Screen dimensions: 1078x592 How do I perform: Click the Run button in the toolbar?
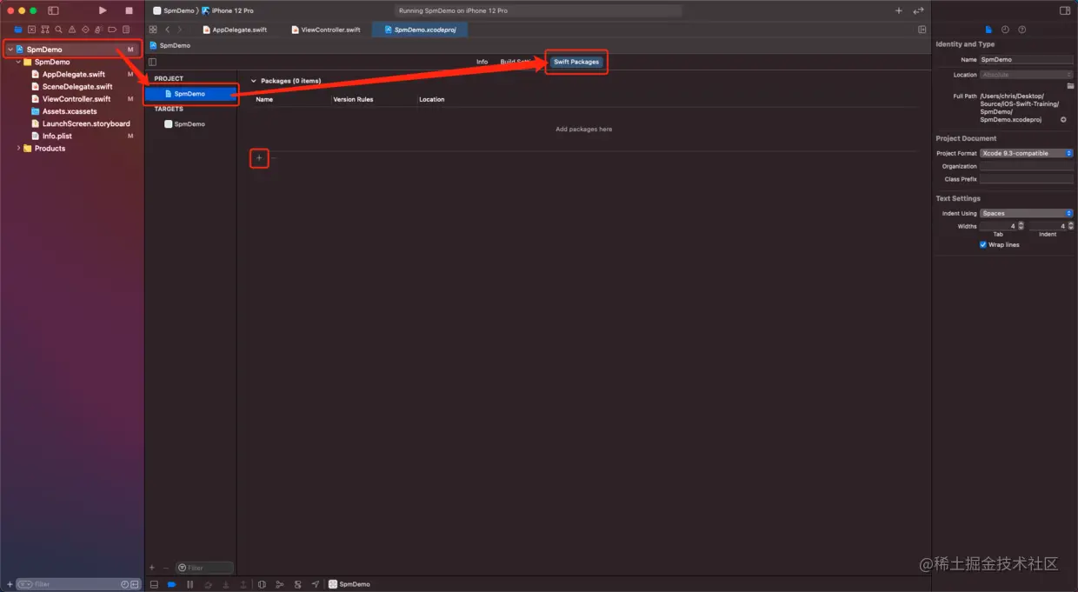pos(103,10)
